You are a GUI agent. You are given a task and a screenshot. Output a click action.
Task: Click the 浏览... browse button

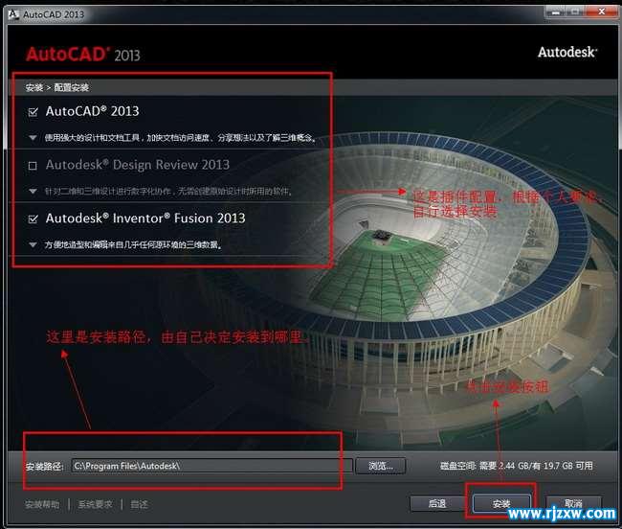[x=381, y=466]
